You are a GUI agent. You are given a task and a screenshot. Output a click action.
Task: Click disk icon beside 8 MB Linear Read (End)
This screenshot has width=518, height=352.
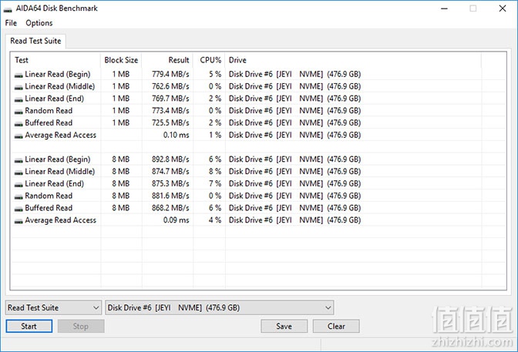[18, 185]
